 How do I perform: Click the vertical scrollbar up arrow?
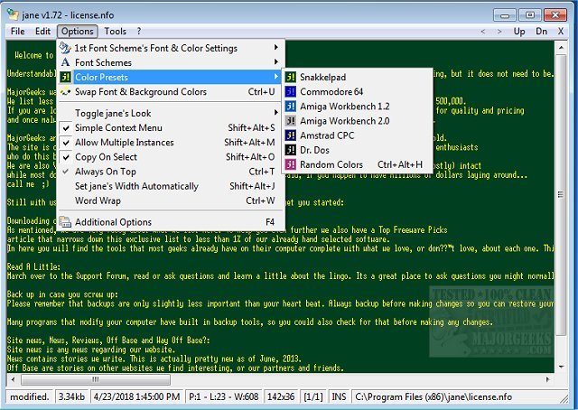coord(561,48)
